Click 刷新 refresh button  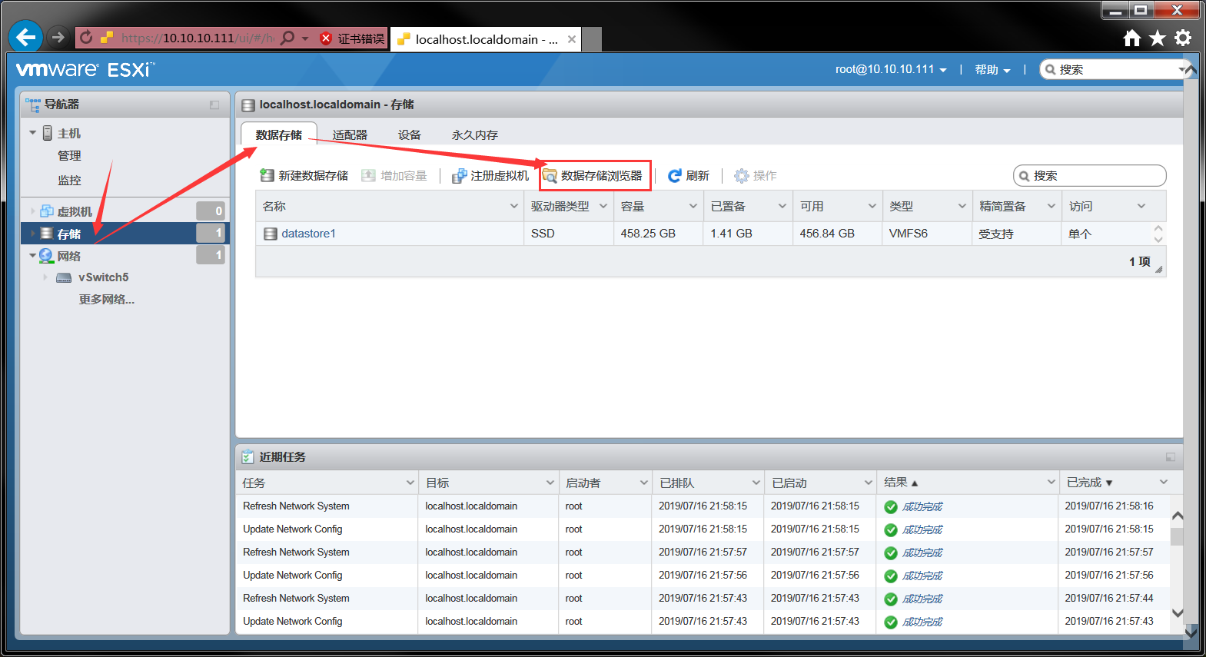689,176
